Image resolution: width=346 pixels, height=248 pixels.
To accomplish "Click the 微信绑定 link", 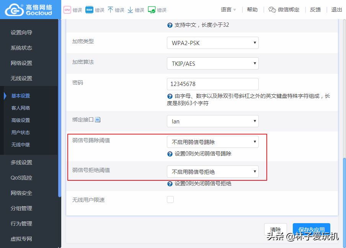I will pos(289,10).
